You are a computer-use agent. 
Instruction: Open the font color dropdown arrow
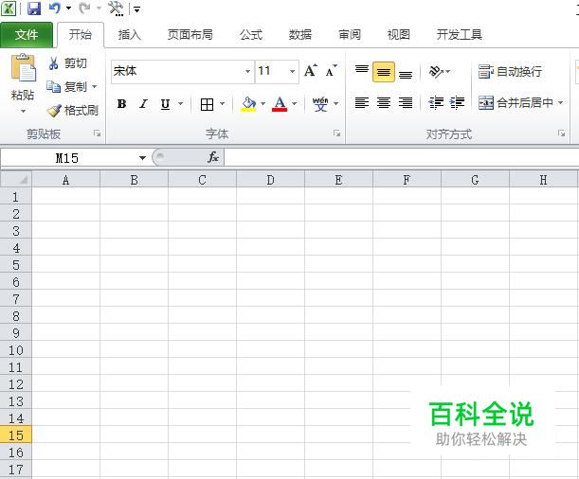[295, 103]
